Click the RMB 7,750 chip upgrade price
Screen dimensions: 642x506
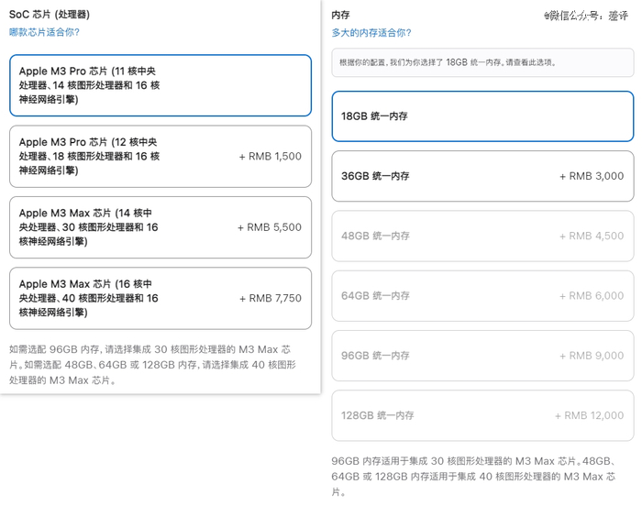[270, 298]
